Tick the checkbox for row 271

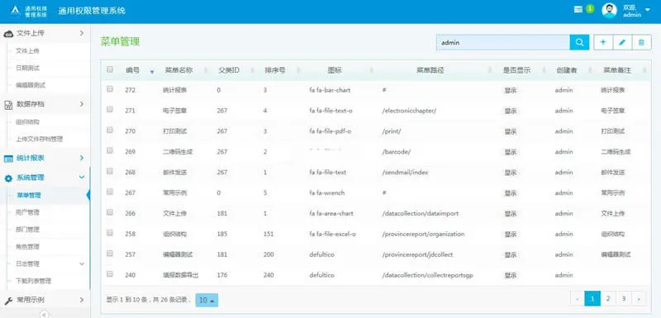[110, 110]
